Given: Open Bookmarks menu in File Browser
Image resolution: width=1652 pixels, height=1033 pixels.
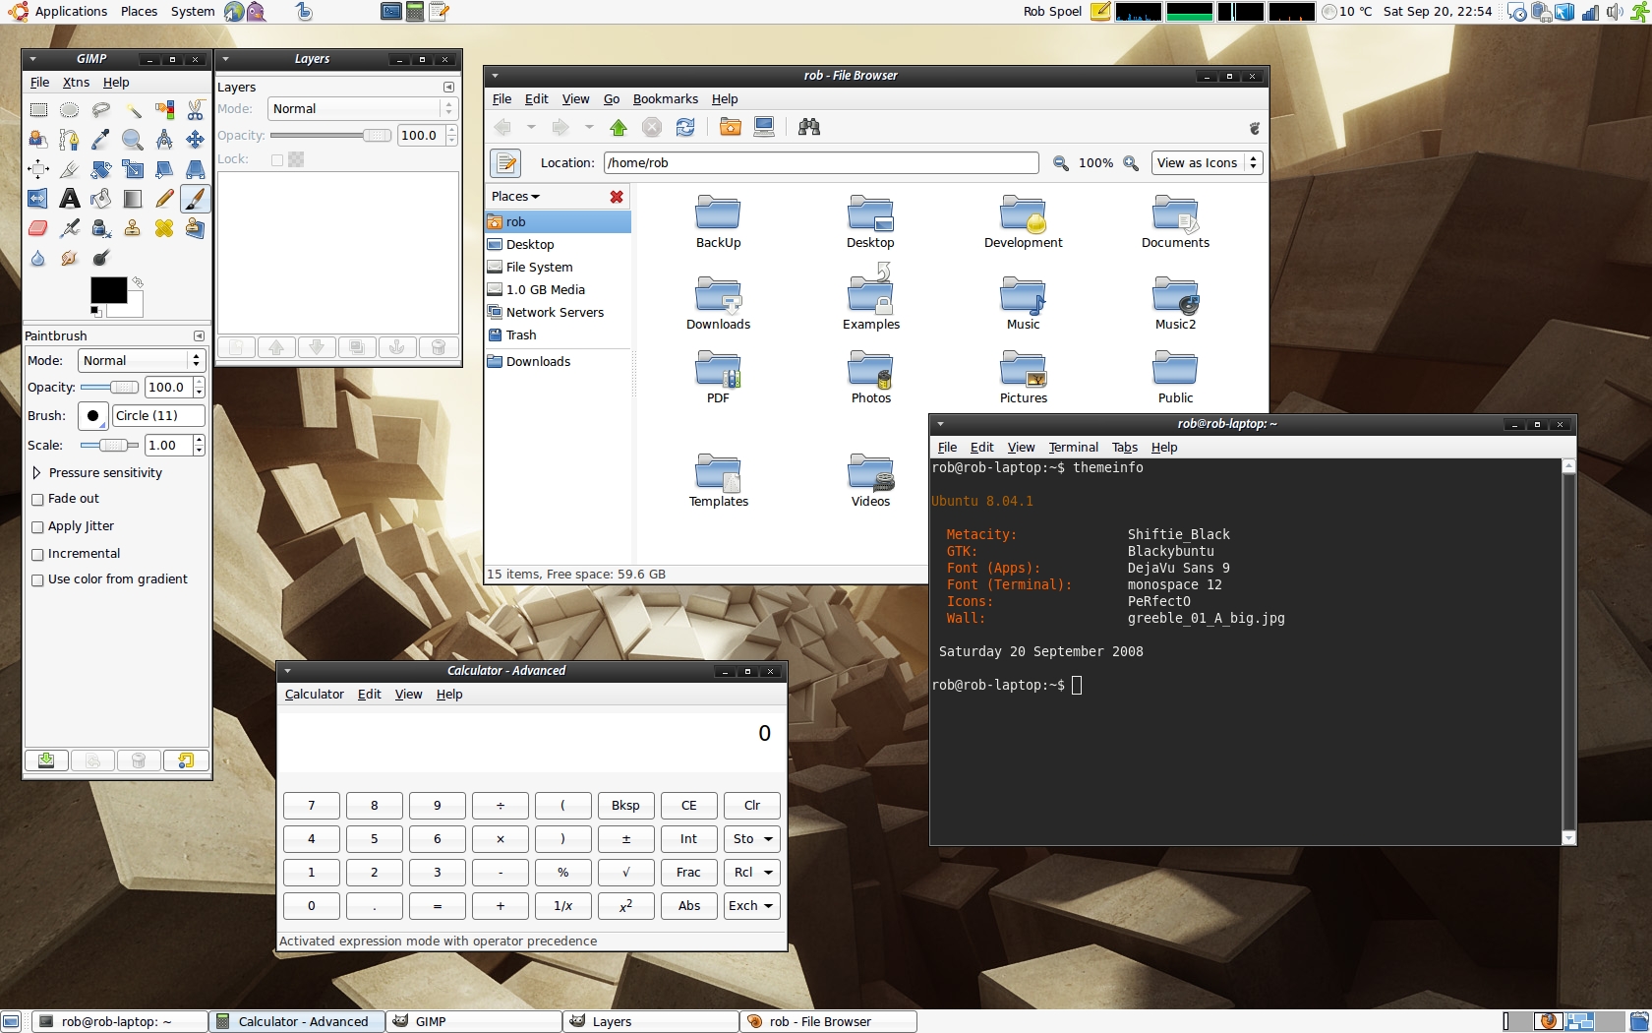Looking at the screenshot, I should click(665, 99).
